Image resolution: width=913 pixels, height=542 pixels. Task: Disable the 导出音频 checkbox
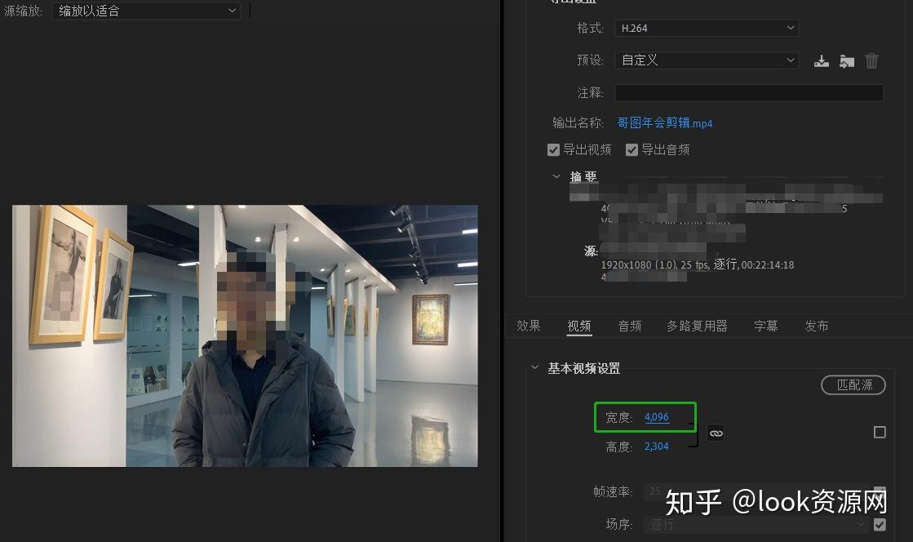click(x=632, y=149)
